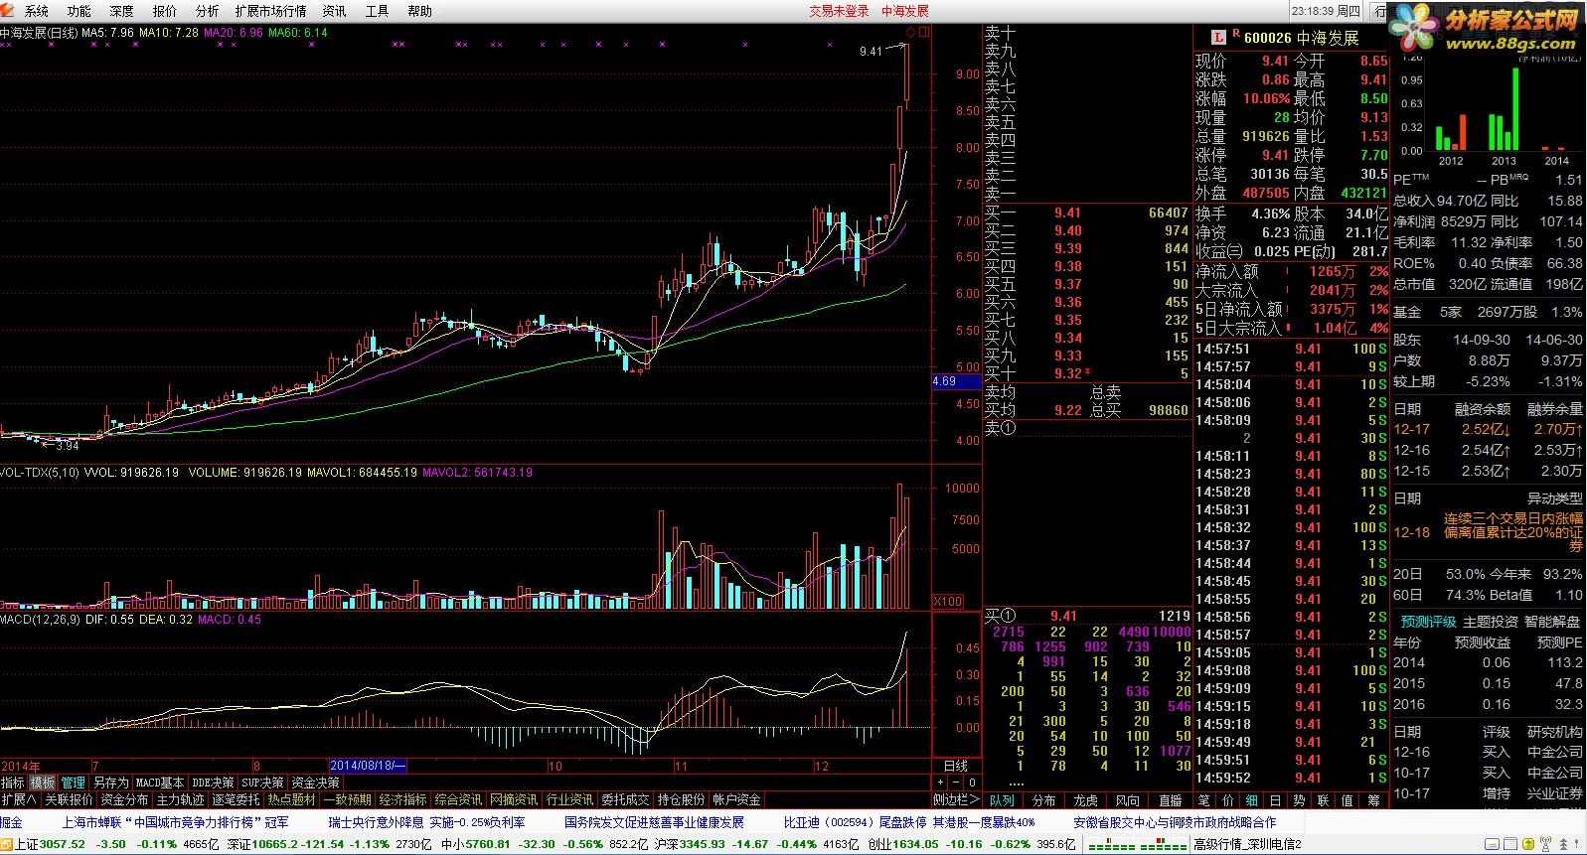Expand the 扩展 panel toggle
The height and width of the screenshot is (855, 1587).
click(19, 799)
